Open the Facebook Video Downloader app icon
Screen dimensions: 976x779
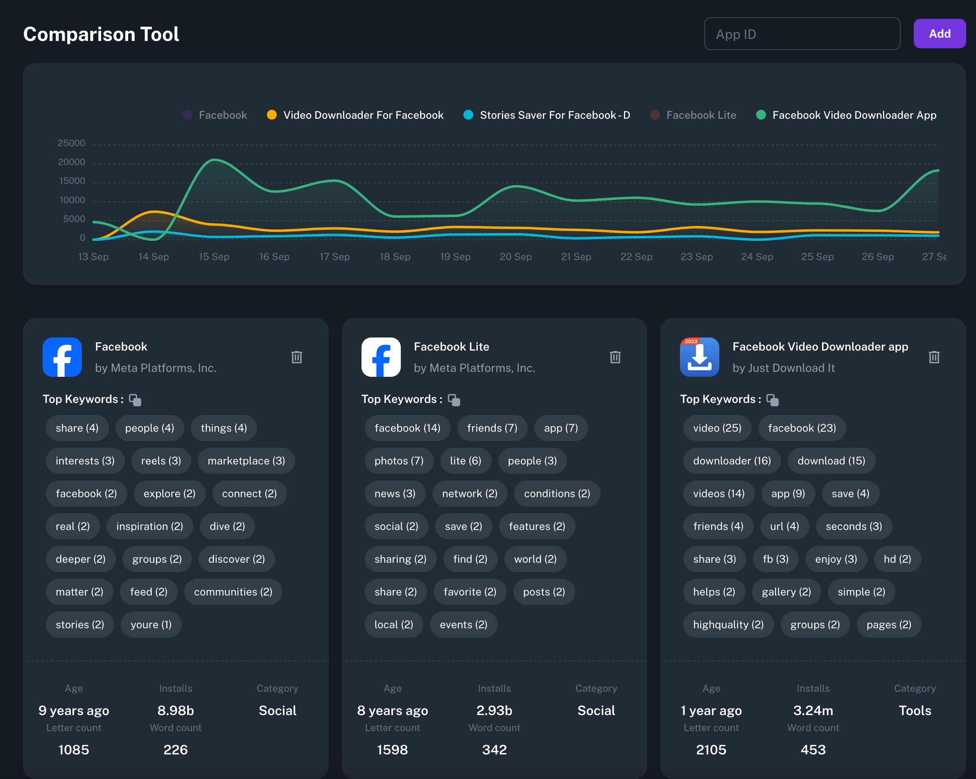[699, 357]
